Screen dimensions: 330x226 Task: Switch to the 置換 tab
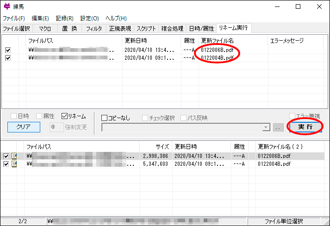tap(70, 28)
